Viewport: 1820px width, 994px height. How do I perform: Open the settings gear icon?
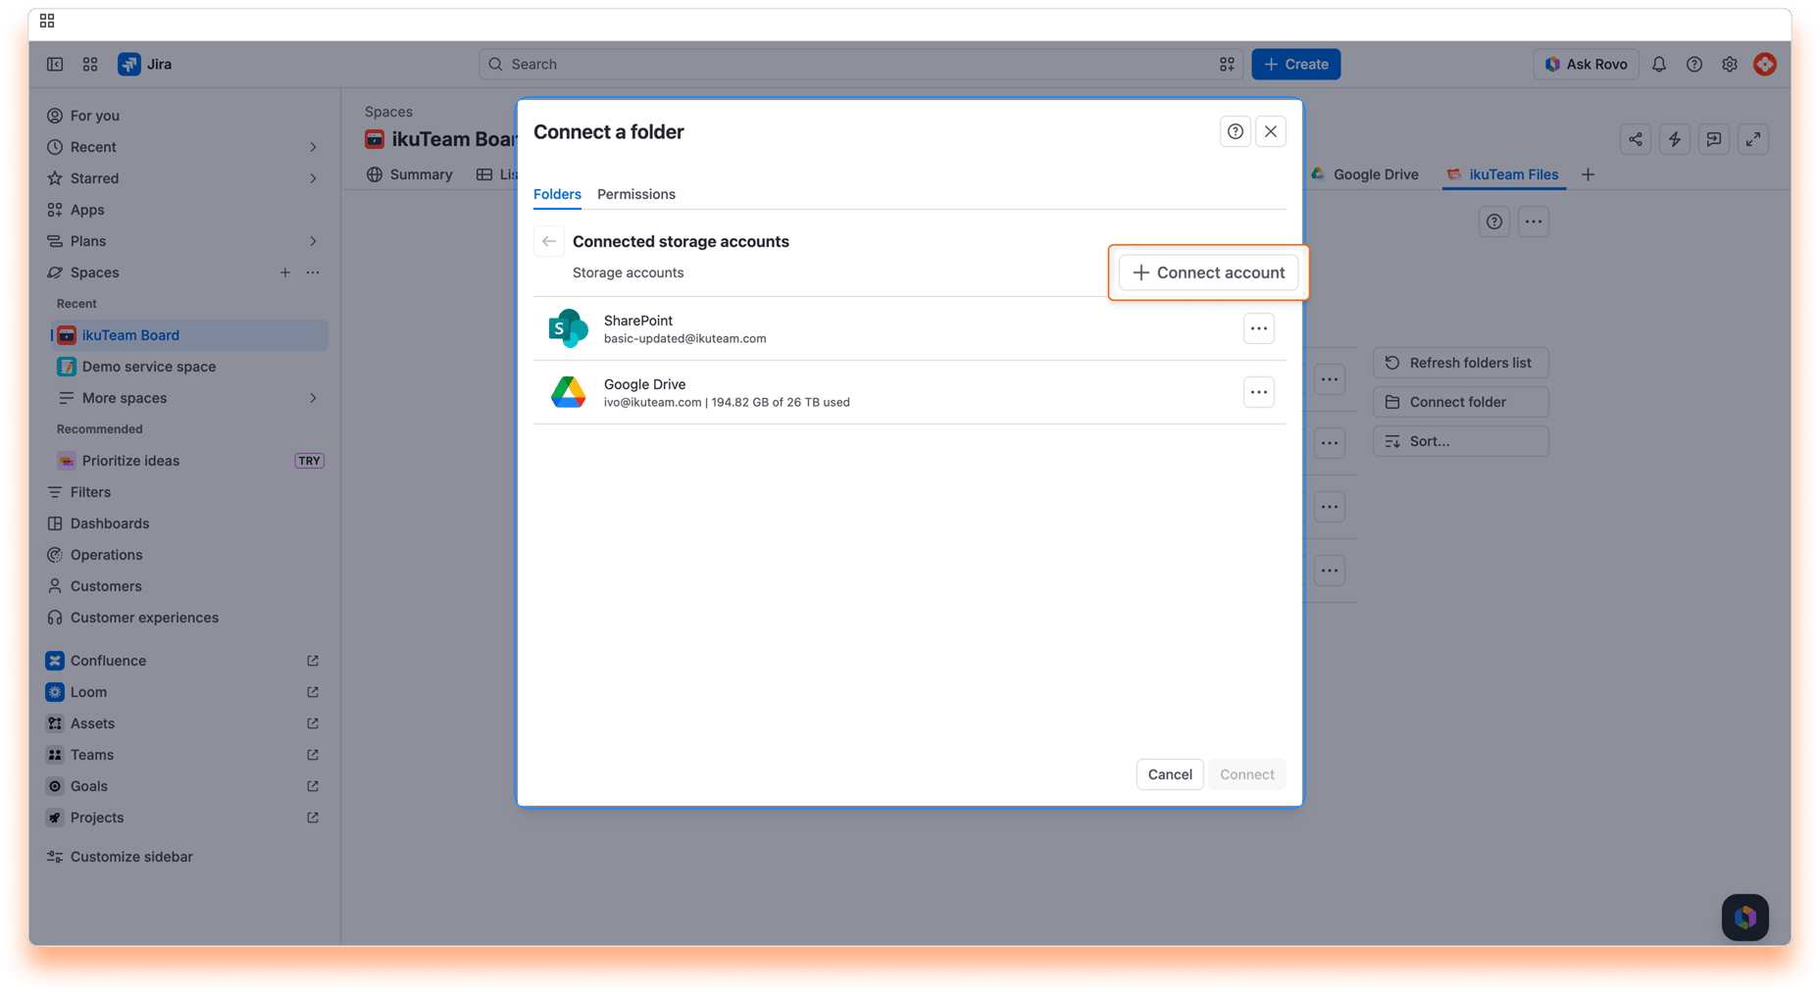1729,64
